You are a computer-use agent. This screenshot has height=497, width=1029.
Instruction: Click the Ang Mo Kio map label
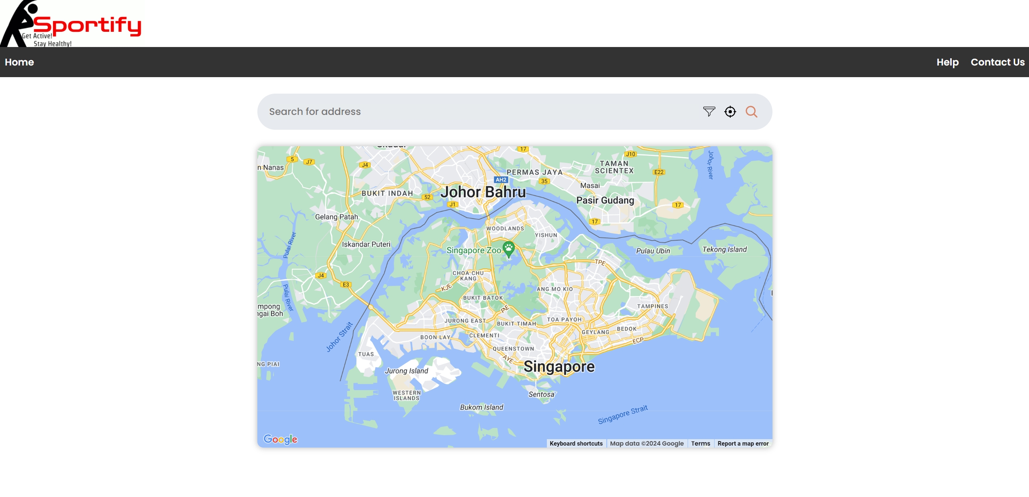click(x=555, y=289)
